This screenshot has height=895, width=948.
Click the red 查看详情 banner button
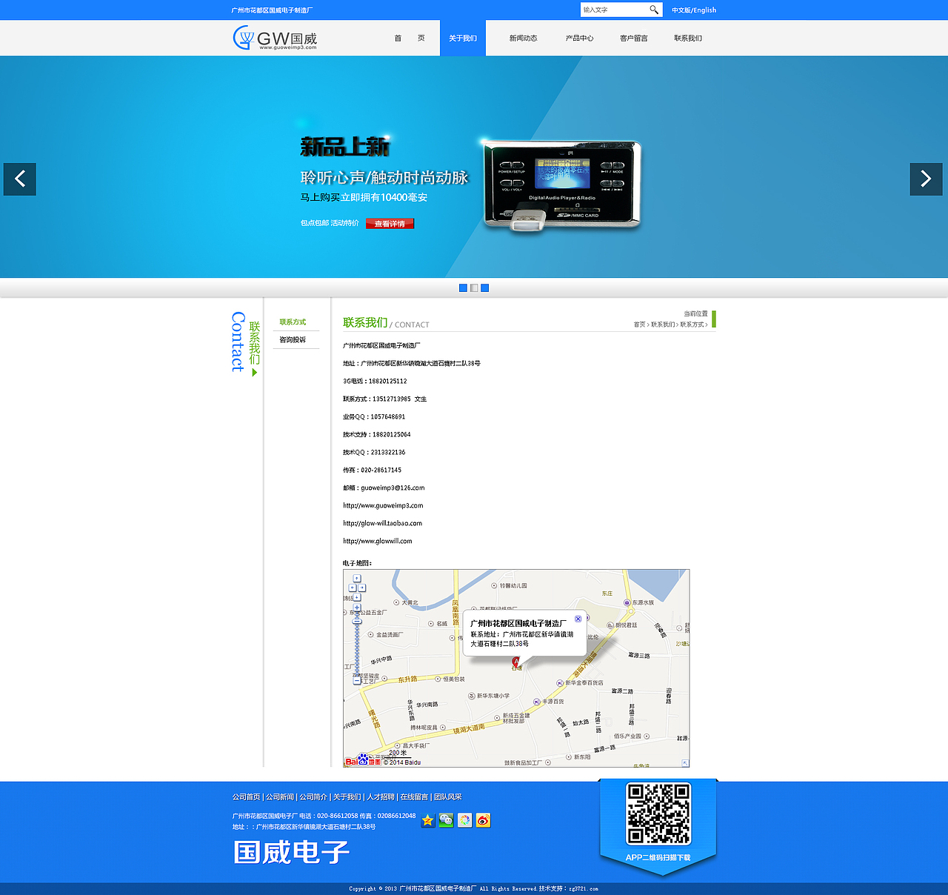tap(390, 223)
